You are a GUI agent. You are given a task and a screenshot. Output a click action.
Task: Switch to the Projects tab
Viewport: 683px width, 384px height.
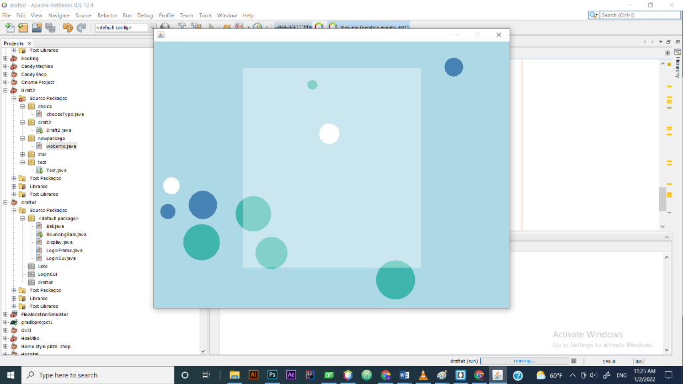[x=15, y=43]
